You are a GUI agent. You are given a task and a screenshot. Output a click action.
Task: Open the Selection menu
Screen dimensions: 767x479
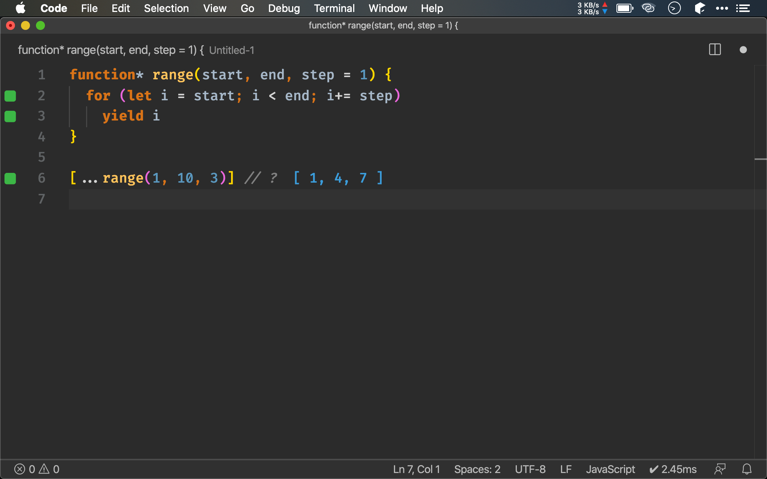click(166, 8)
